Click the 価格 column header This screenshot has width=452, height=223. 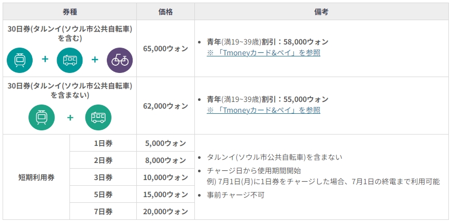(x=165, y=11)
